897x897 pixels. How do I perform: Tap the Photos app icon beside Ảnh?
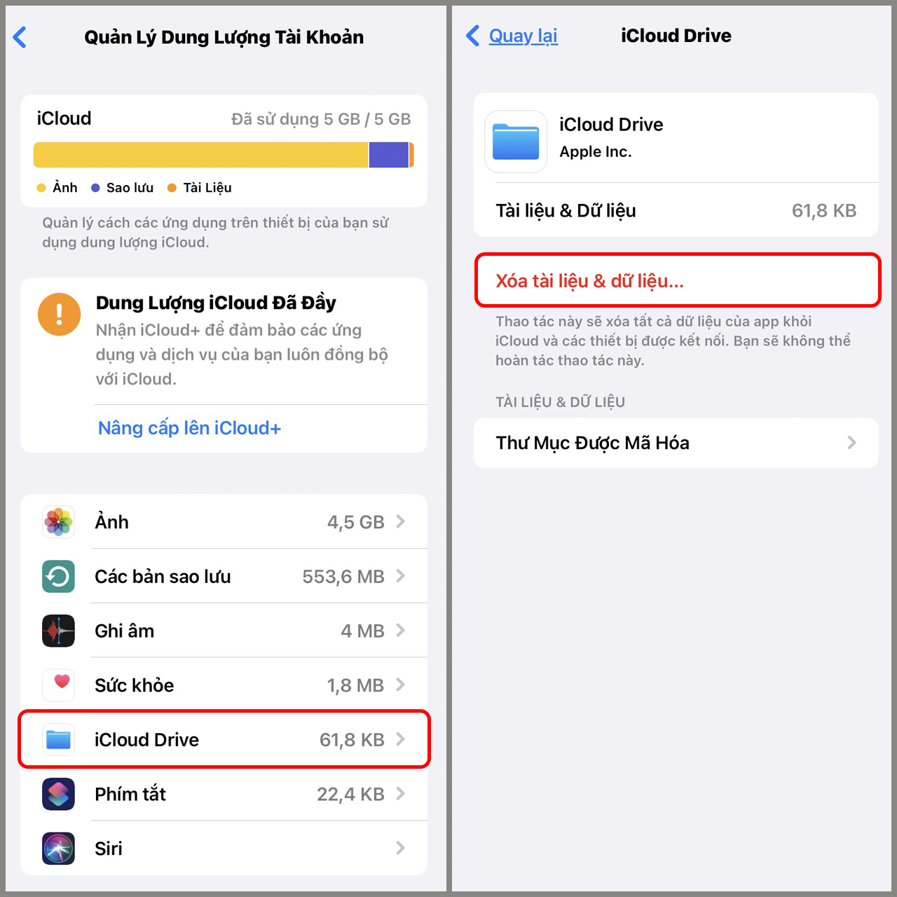pyautogui.click(x=58, y=522)
